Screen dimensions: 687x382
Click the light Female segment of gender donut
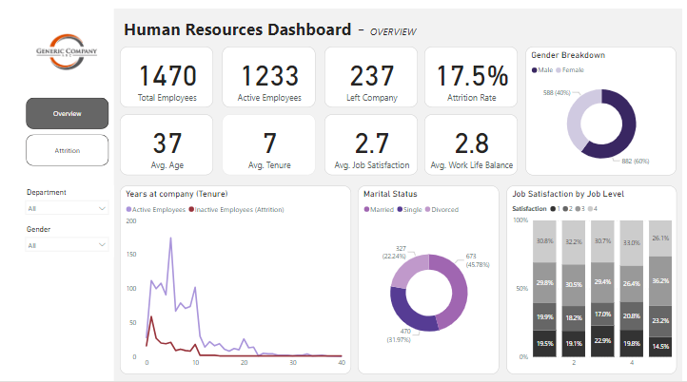pyautogui.click(x=577, y=118)
